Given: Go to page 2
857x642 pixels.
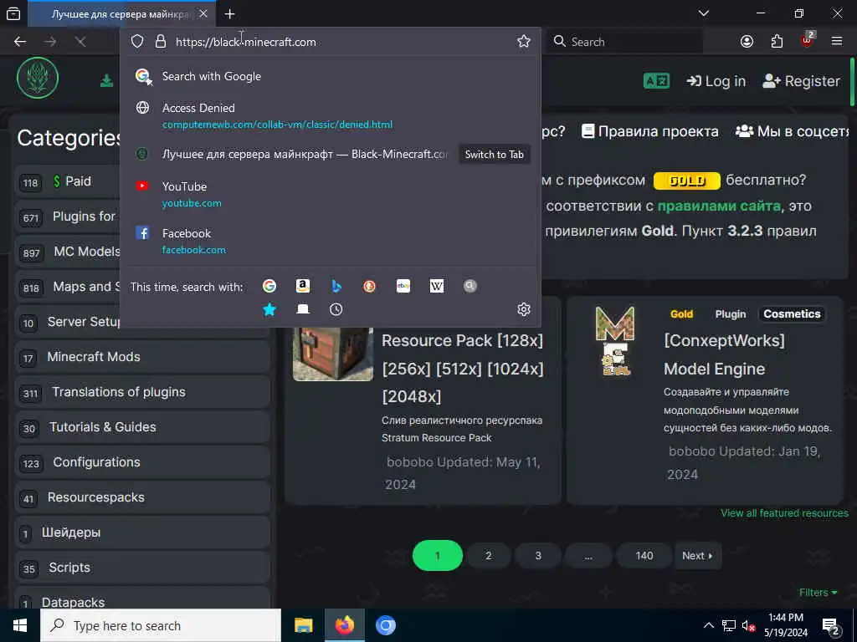Looking at the screenshot, I should 489,556.
